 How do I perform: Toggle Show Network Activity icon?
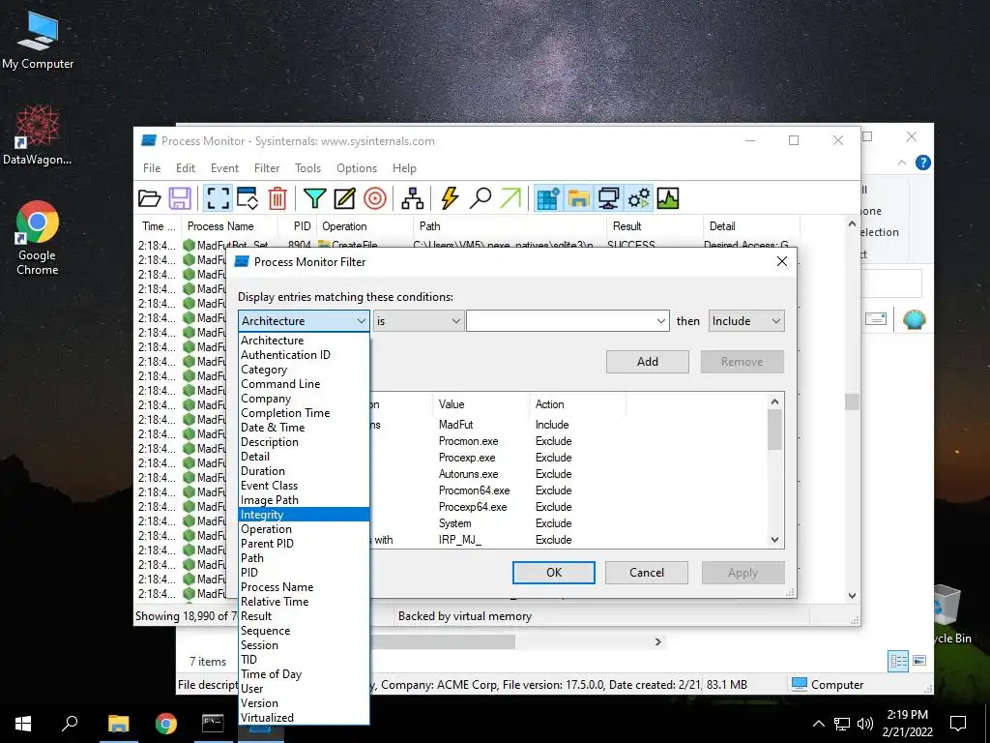[609, 198]
